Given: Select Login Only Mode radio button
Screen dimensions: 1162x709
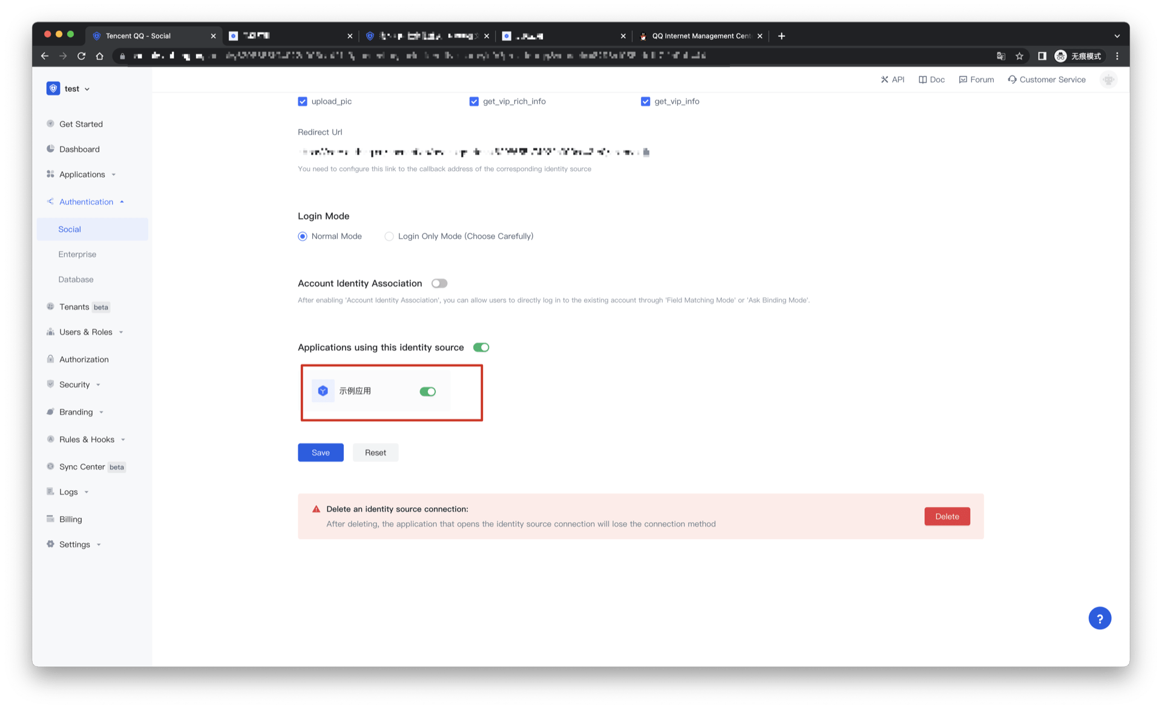Looking at the screenshot, I should pos(389,236).
